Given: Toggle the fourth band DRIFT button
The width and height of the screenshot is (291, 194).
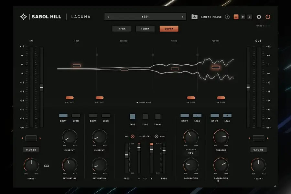Looking at the screenshot, I should [215, 115].
